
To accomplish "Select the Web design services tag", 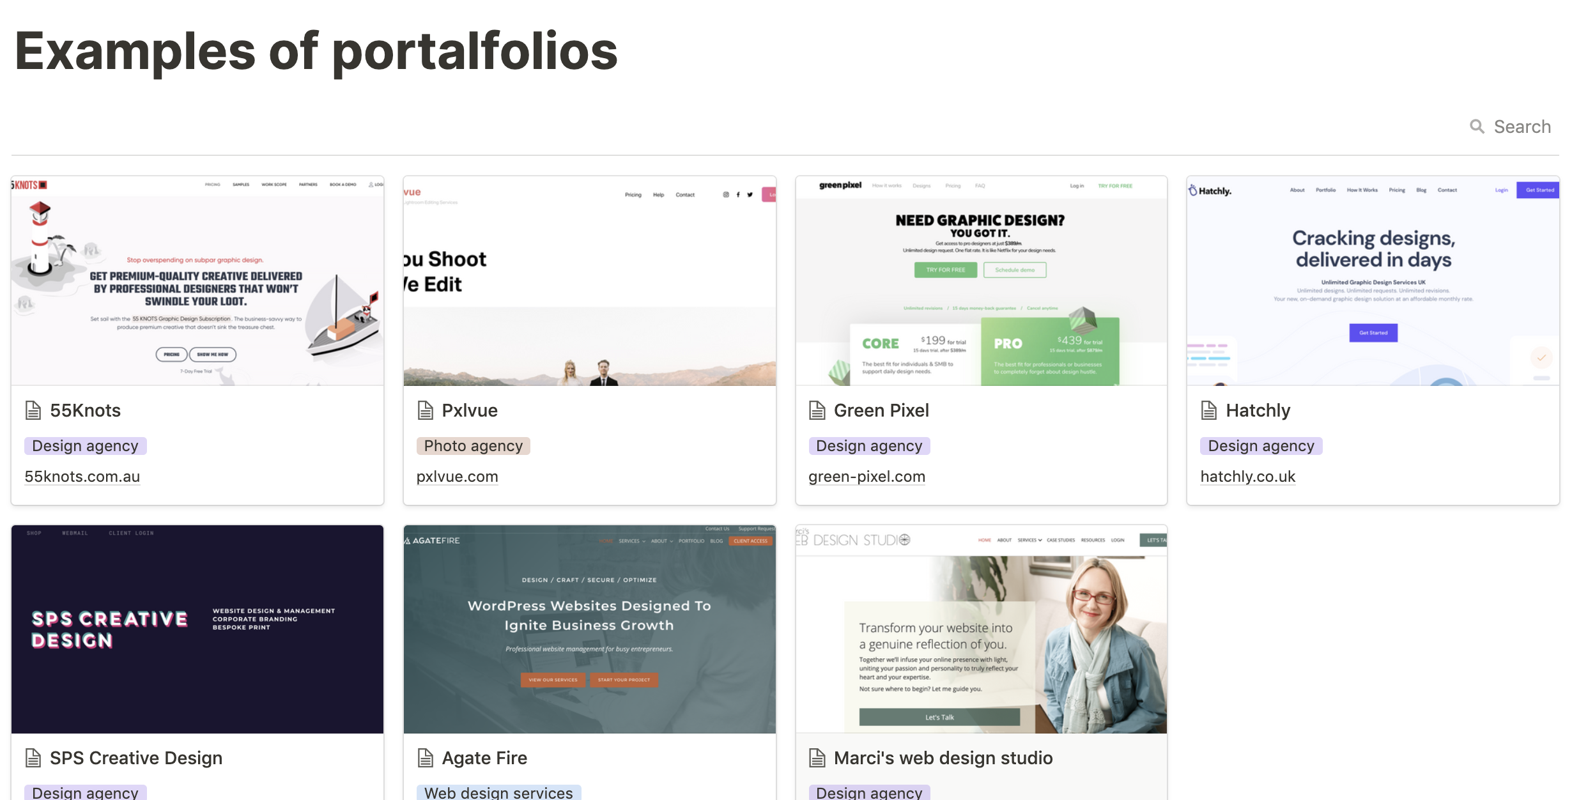I will click(498, 792).
